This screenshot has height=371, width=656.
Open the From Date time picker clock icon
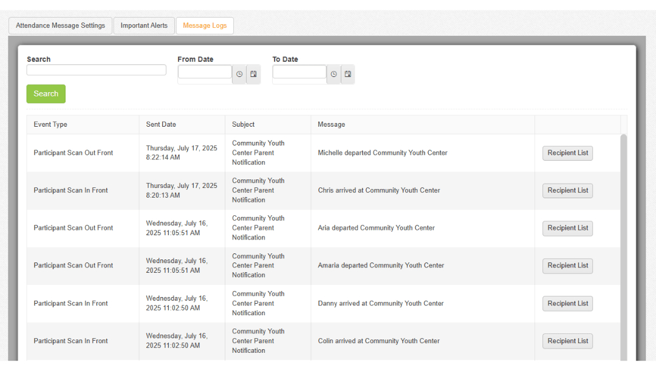pyautogui.click(x=239, y=74)
